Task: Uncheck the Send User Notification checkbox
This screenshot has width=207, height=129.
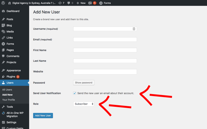Action: point(75,93)
